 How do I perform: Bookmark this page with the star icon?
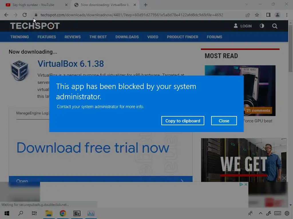[x=257, y=15]
